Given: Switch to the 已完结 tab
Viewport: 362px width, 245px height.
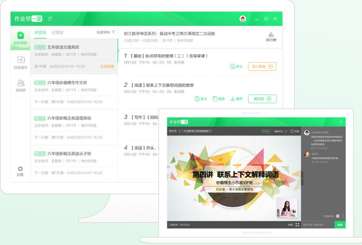Looking at the screenshot, I should point(57,32).
